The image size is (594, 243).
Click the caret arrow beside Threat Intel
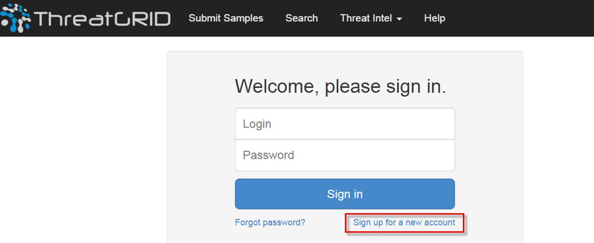point(400,19)
